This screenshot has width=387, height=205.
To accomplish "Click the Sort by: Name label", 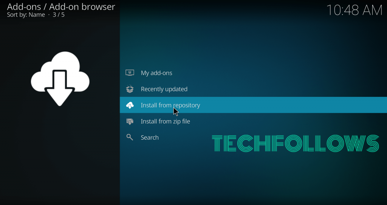I will (x=26, y=15).
